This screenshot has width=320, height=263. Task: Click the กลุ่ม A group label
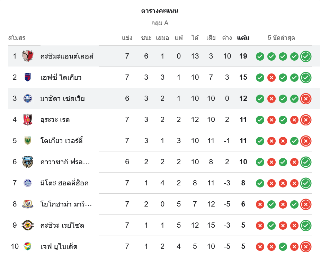click(160, 23)
